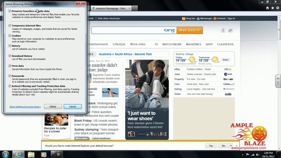Open the Favorites star icon
Screen dimensions: 281x158
[272, 8]
